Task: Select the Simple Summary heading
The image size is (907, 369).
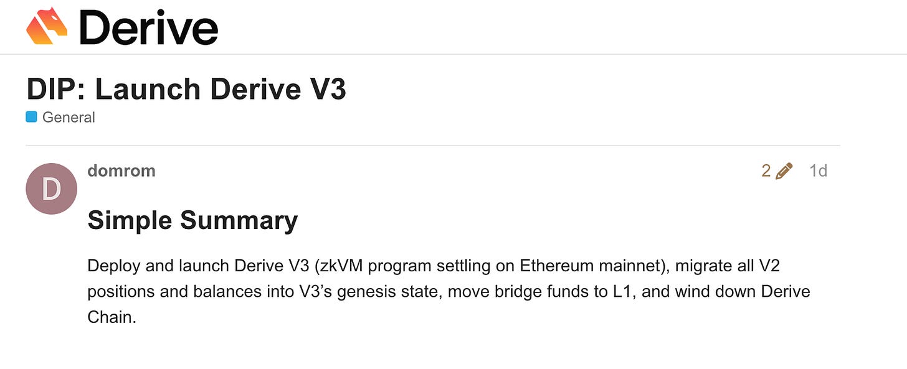Action: (x=192, y=220)
